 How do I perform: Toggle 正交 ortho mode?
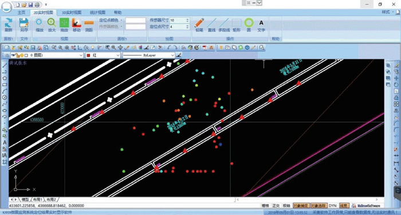click(x=276, y=205)
